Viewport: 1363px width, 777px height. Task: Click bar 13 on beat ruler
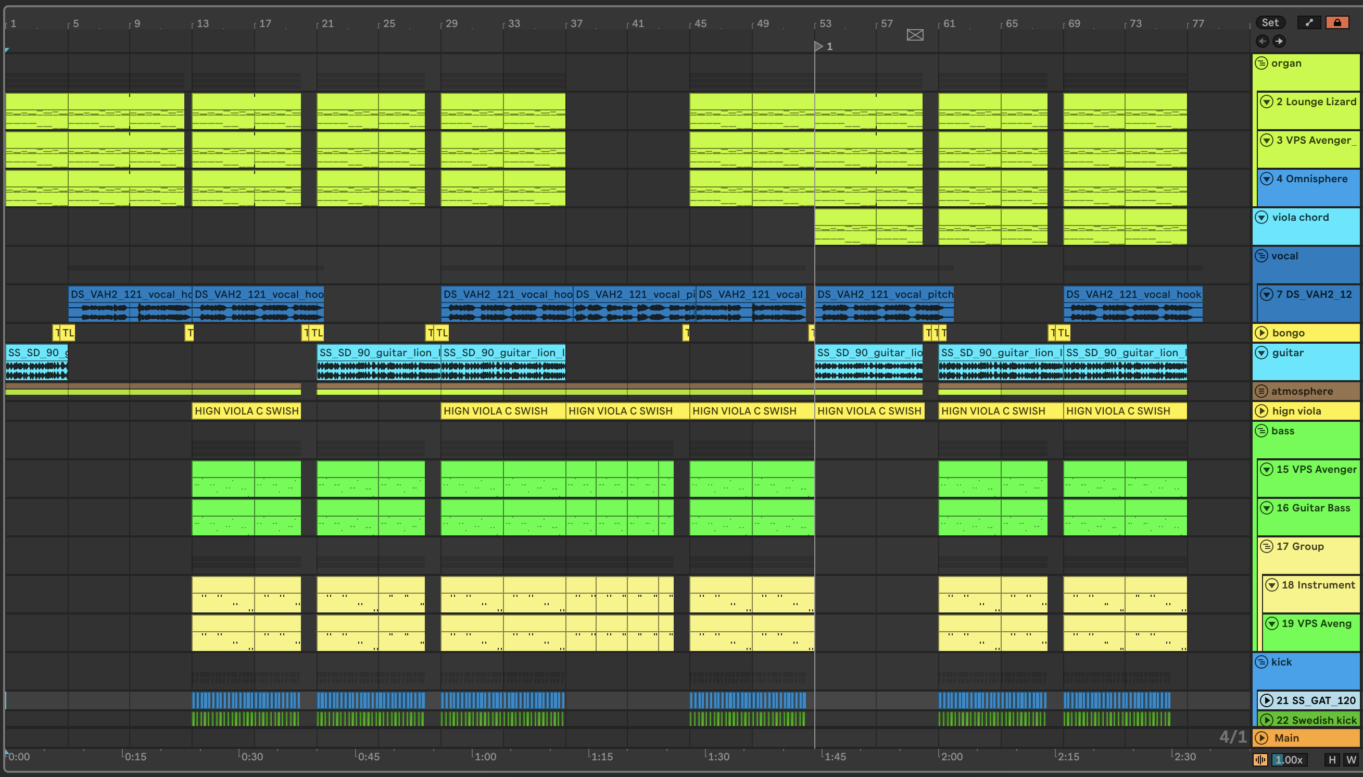[203, 23]
